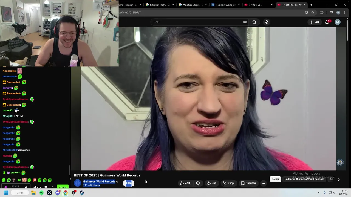Open the YouTube account avatar menu

338,22
